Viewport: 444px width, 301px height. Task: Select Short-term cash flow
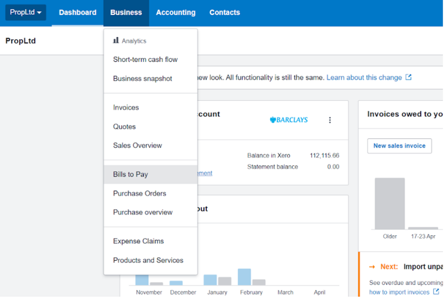[x=145, y=60]
